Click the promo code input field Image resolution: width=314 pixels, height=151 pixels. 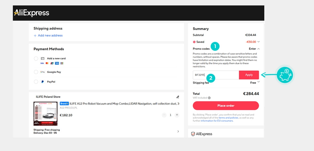coord(216,75)
